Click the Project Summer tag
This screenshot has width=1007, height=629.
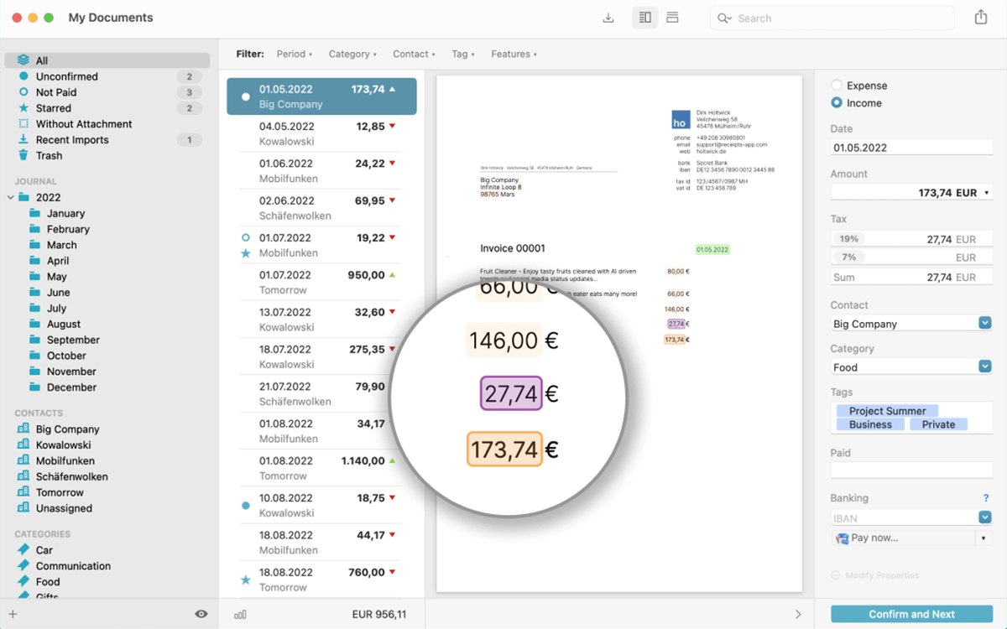tap(887, 411)
